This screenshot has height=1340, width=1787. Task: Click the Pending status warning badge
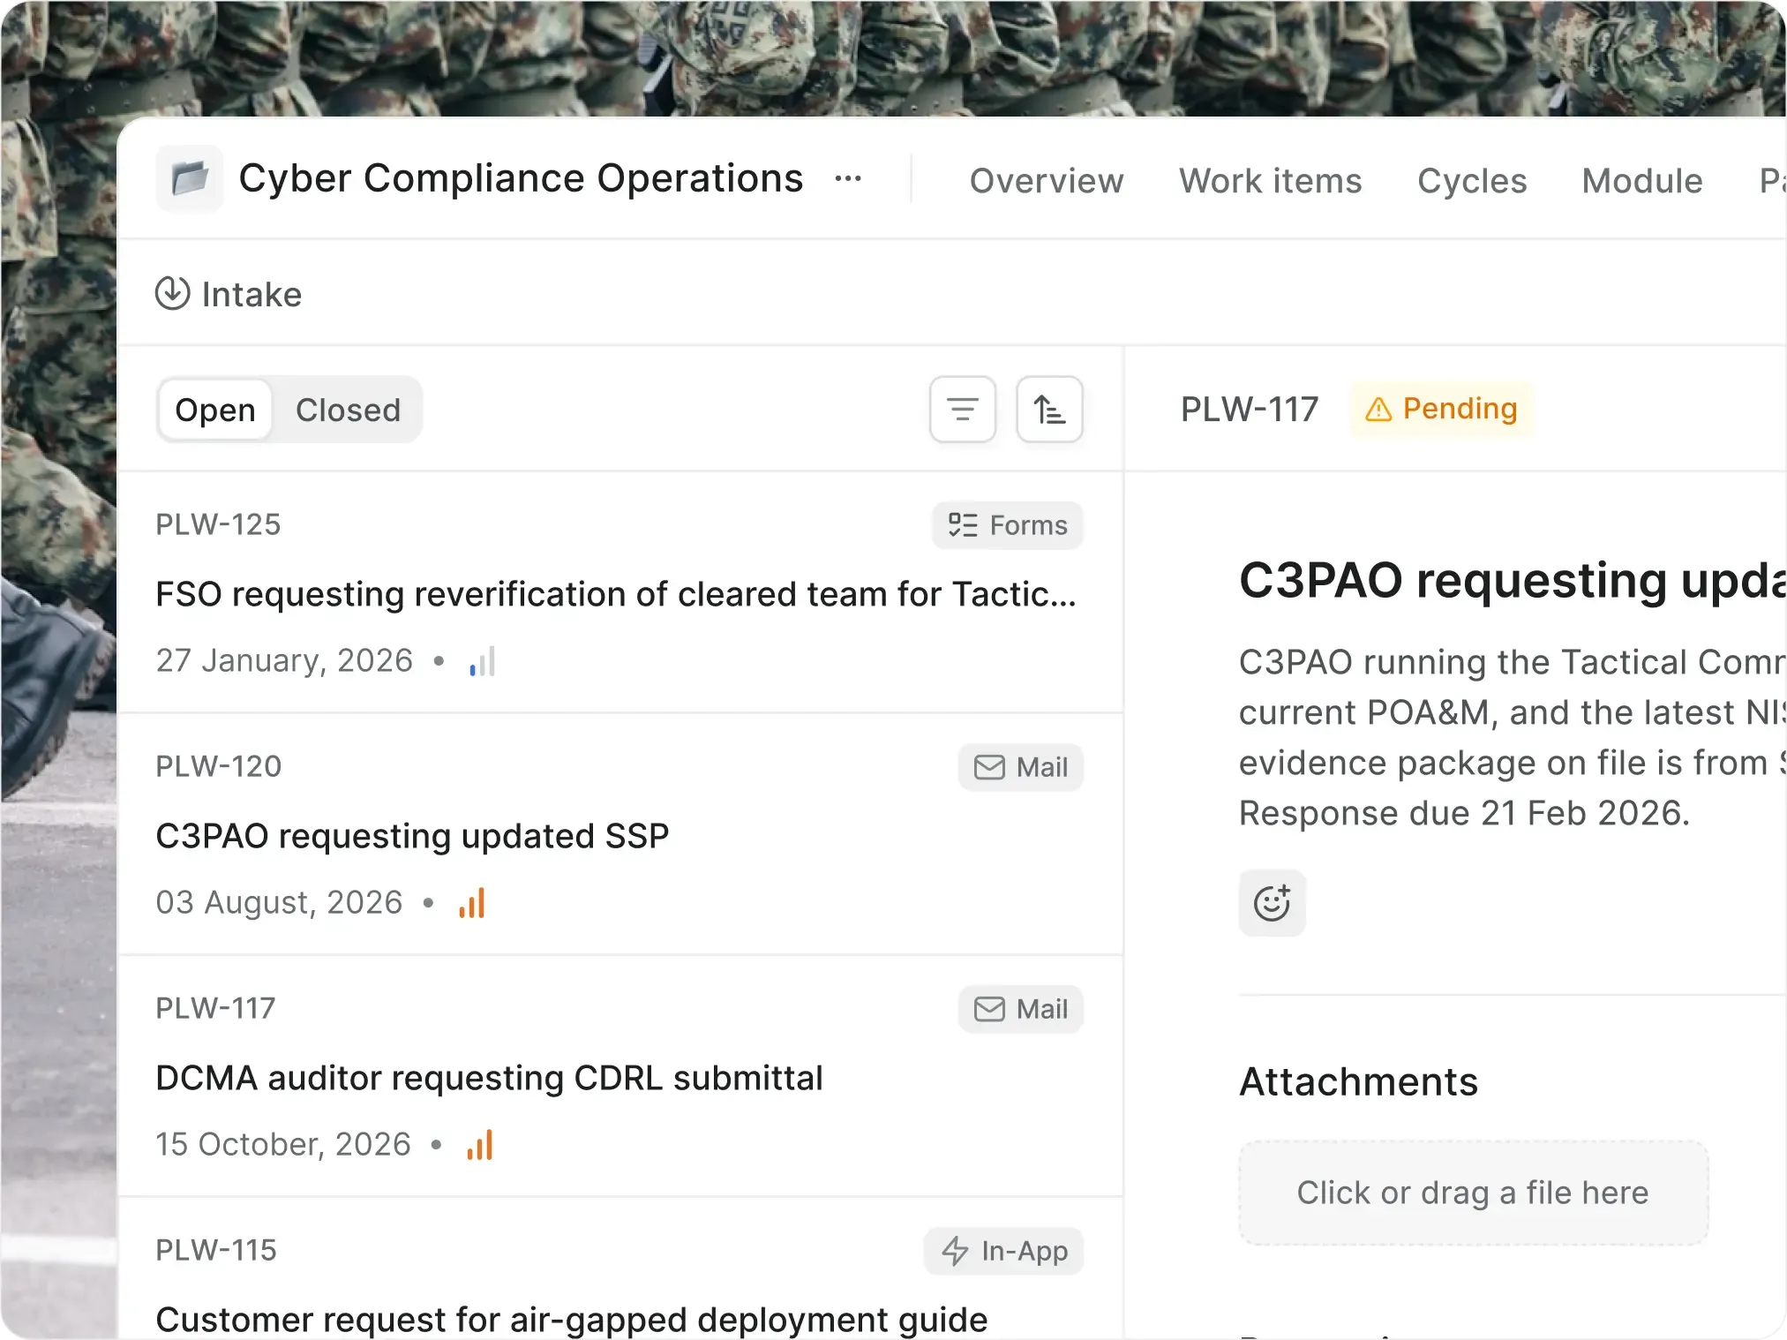click(1441, 409)
